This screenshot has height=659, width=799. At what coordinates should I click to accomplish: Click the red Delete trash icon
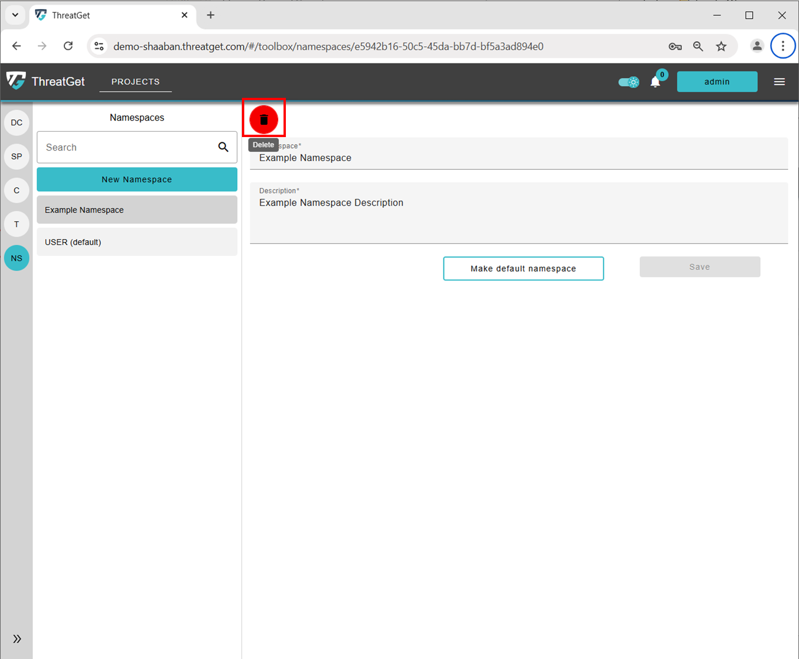[264, 119]
